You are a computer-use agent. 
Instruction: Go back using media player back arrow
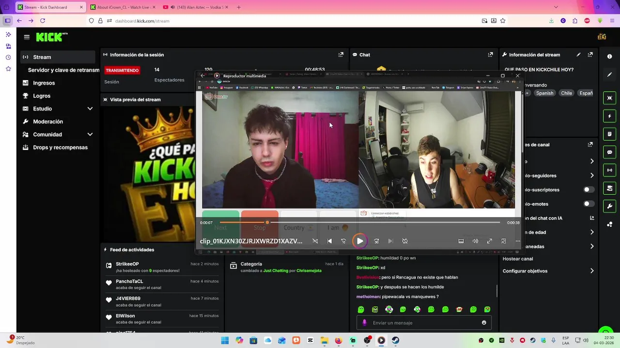(202, 75)
